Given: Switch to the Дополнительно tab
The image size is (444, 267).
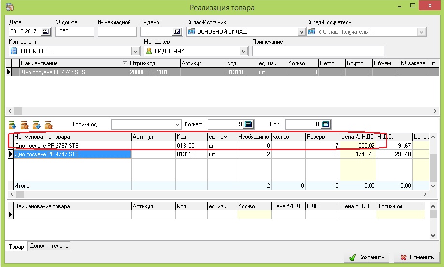Looking at the screenshot, I should (49, 246).
